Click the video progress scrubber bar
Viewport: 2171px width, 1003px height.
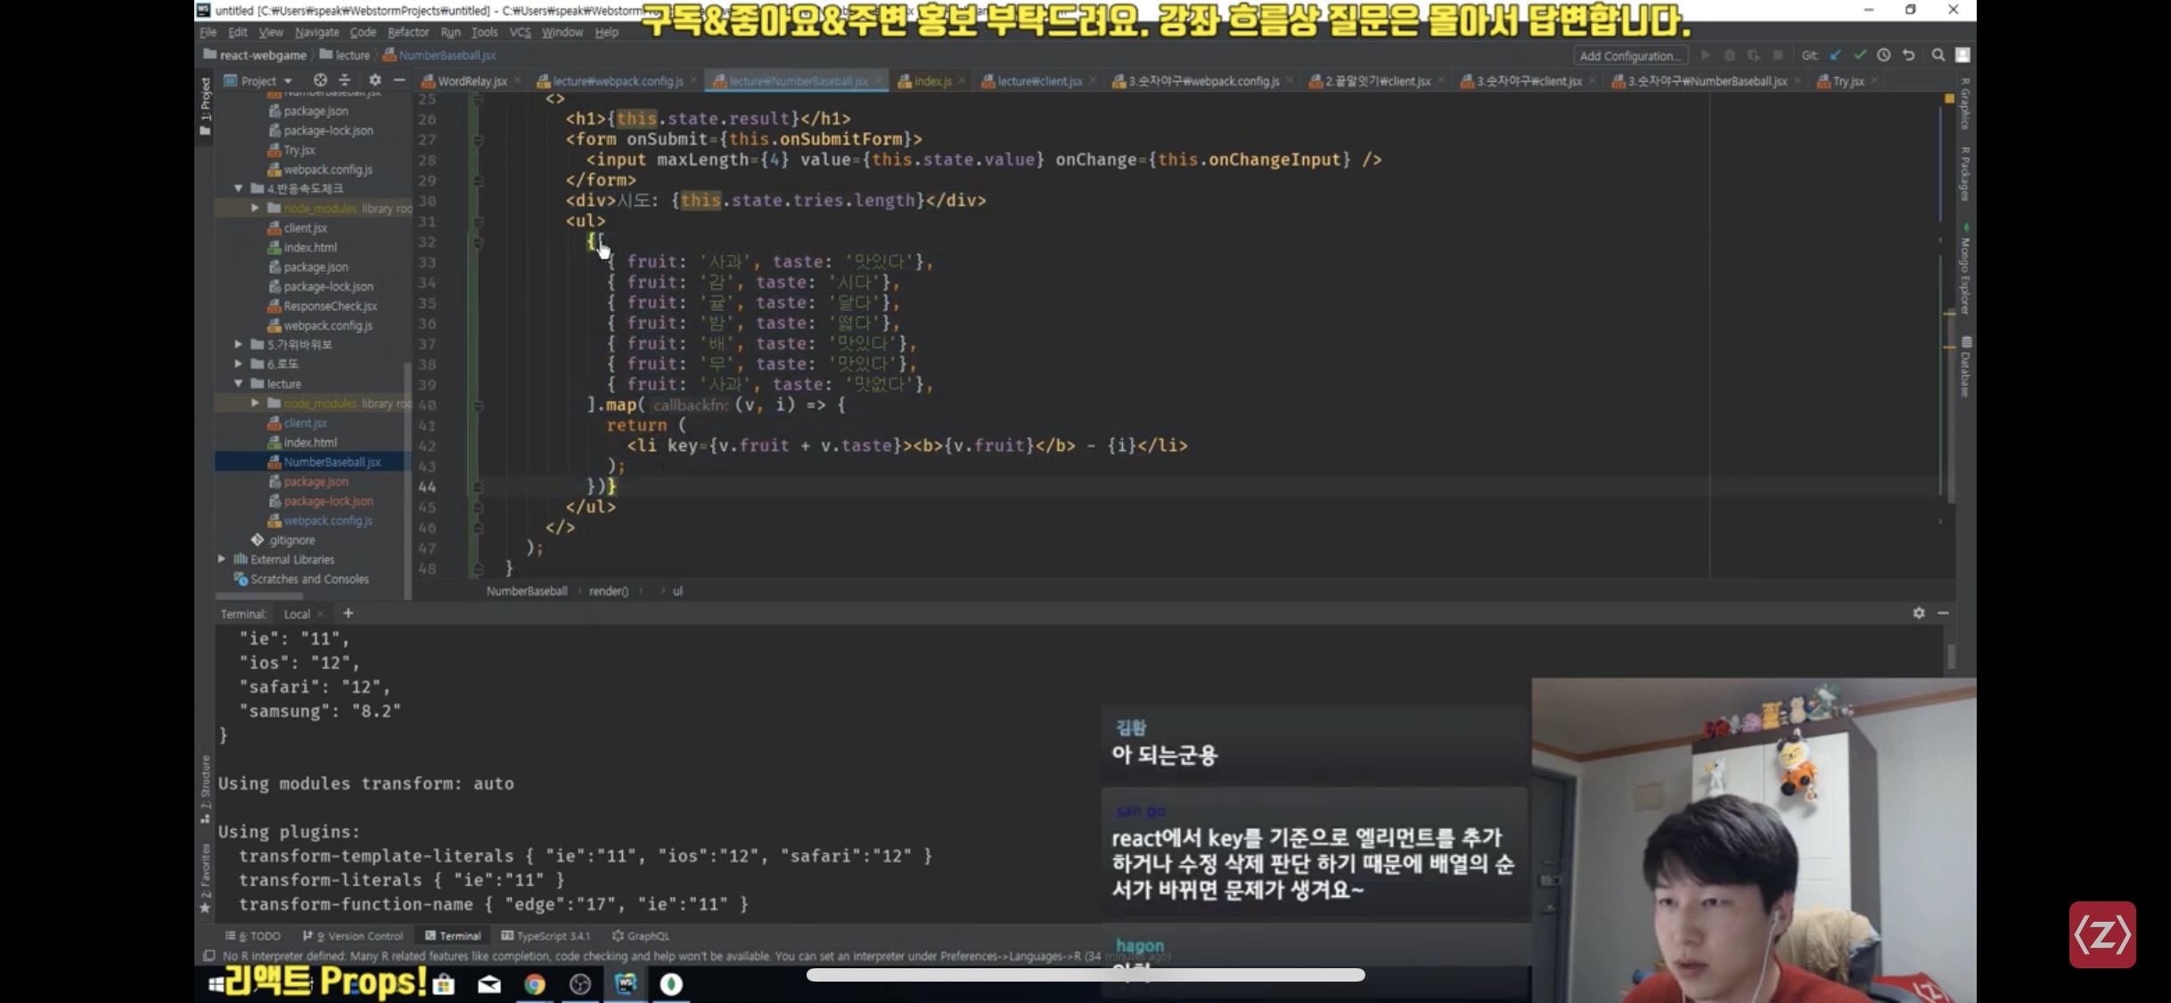(1085, 974)
